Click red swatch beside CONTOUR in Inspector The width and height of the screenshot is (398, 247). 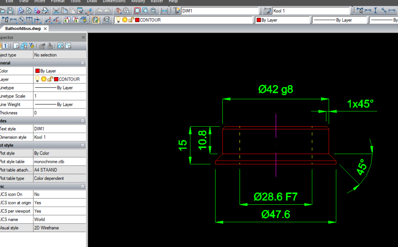[x=56, y=79]
